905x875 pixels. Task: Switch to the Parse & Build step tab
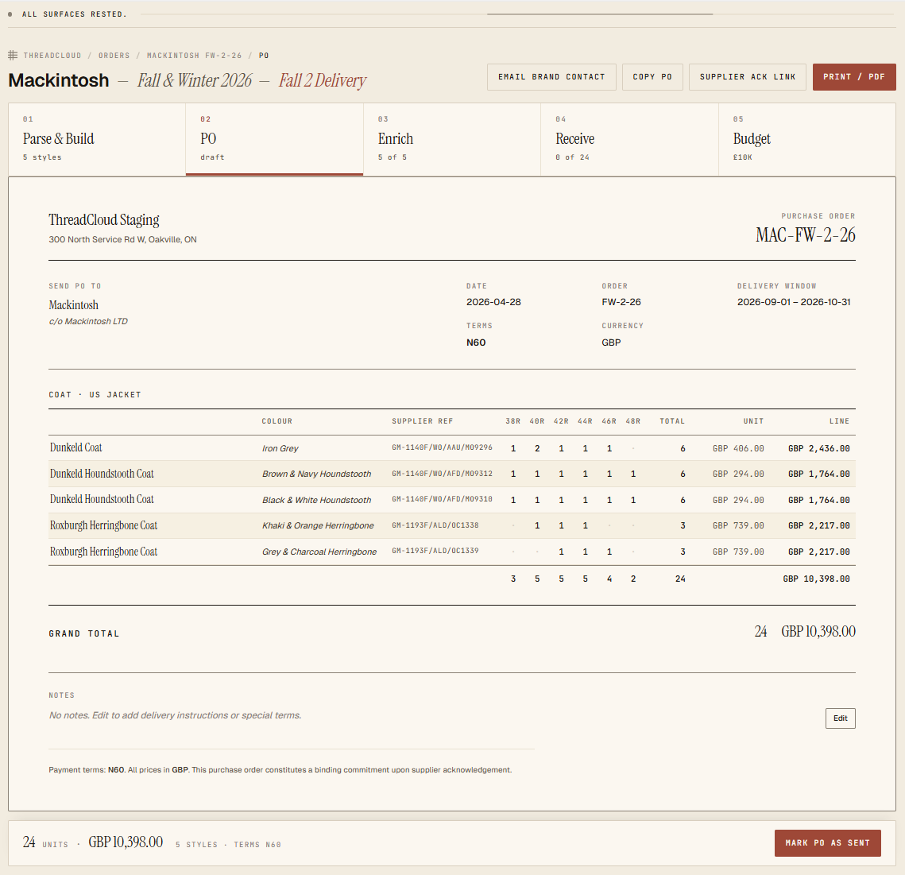[x=97, y=139]
